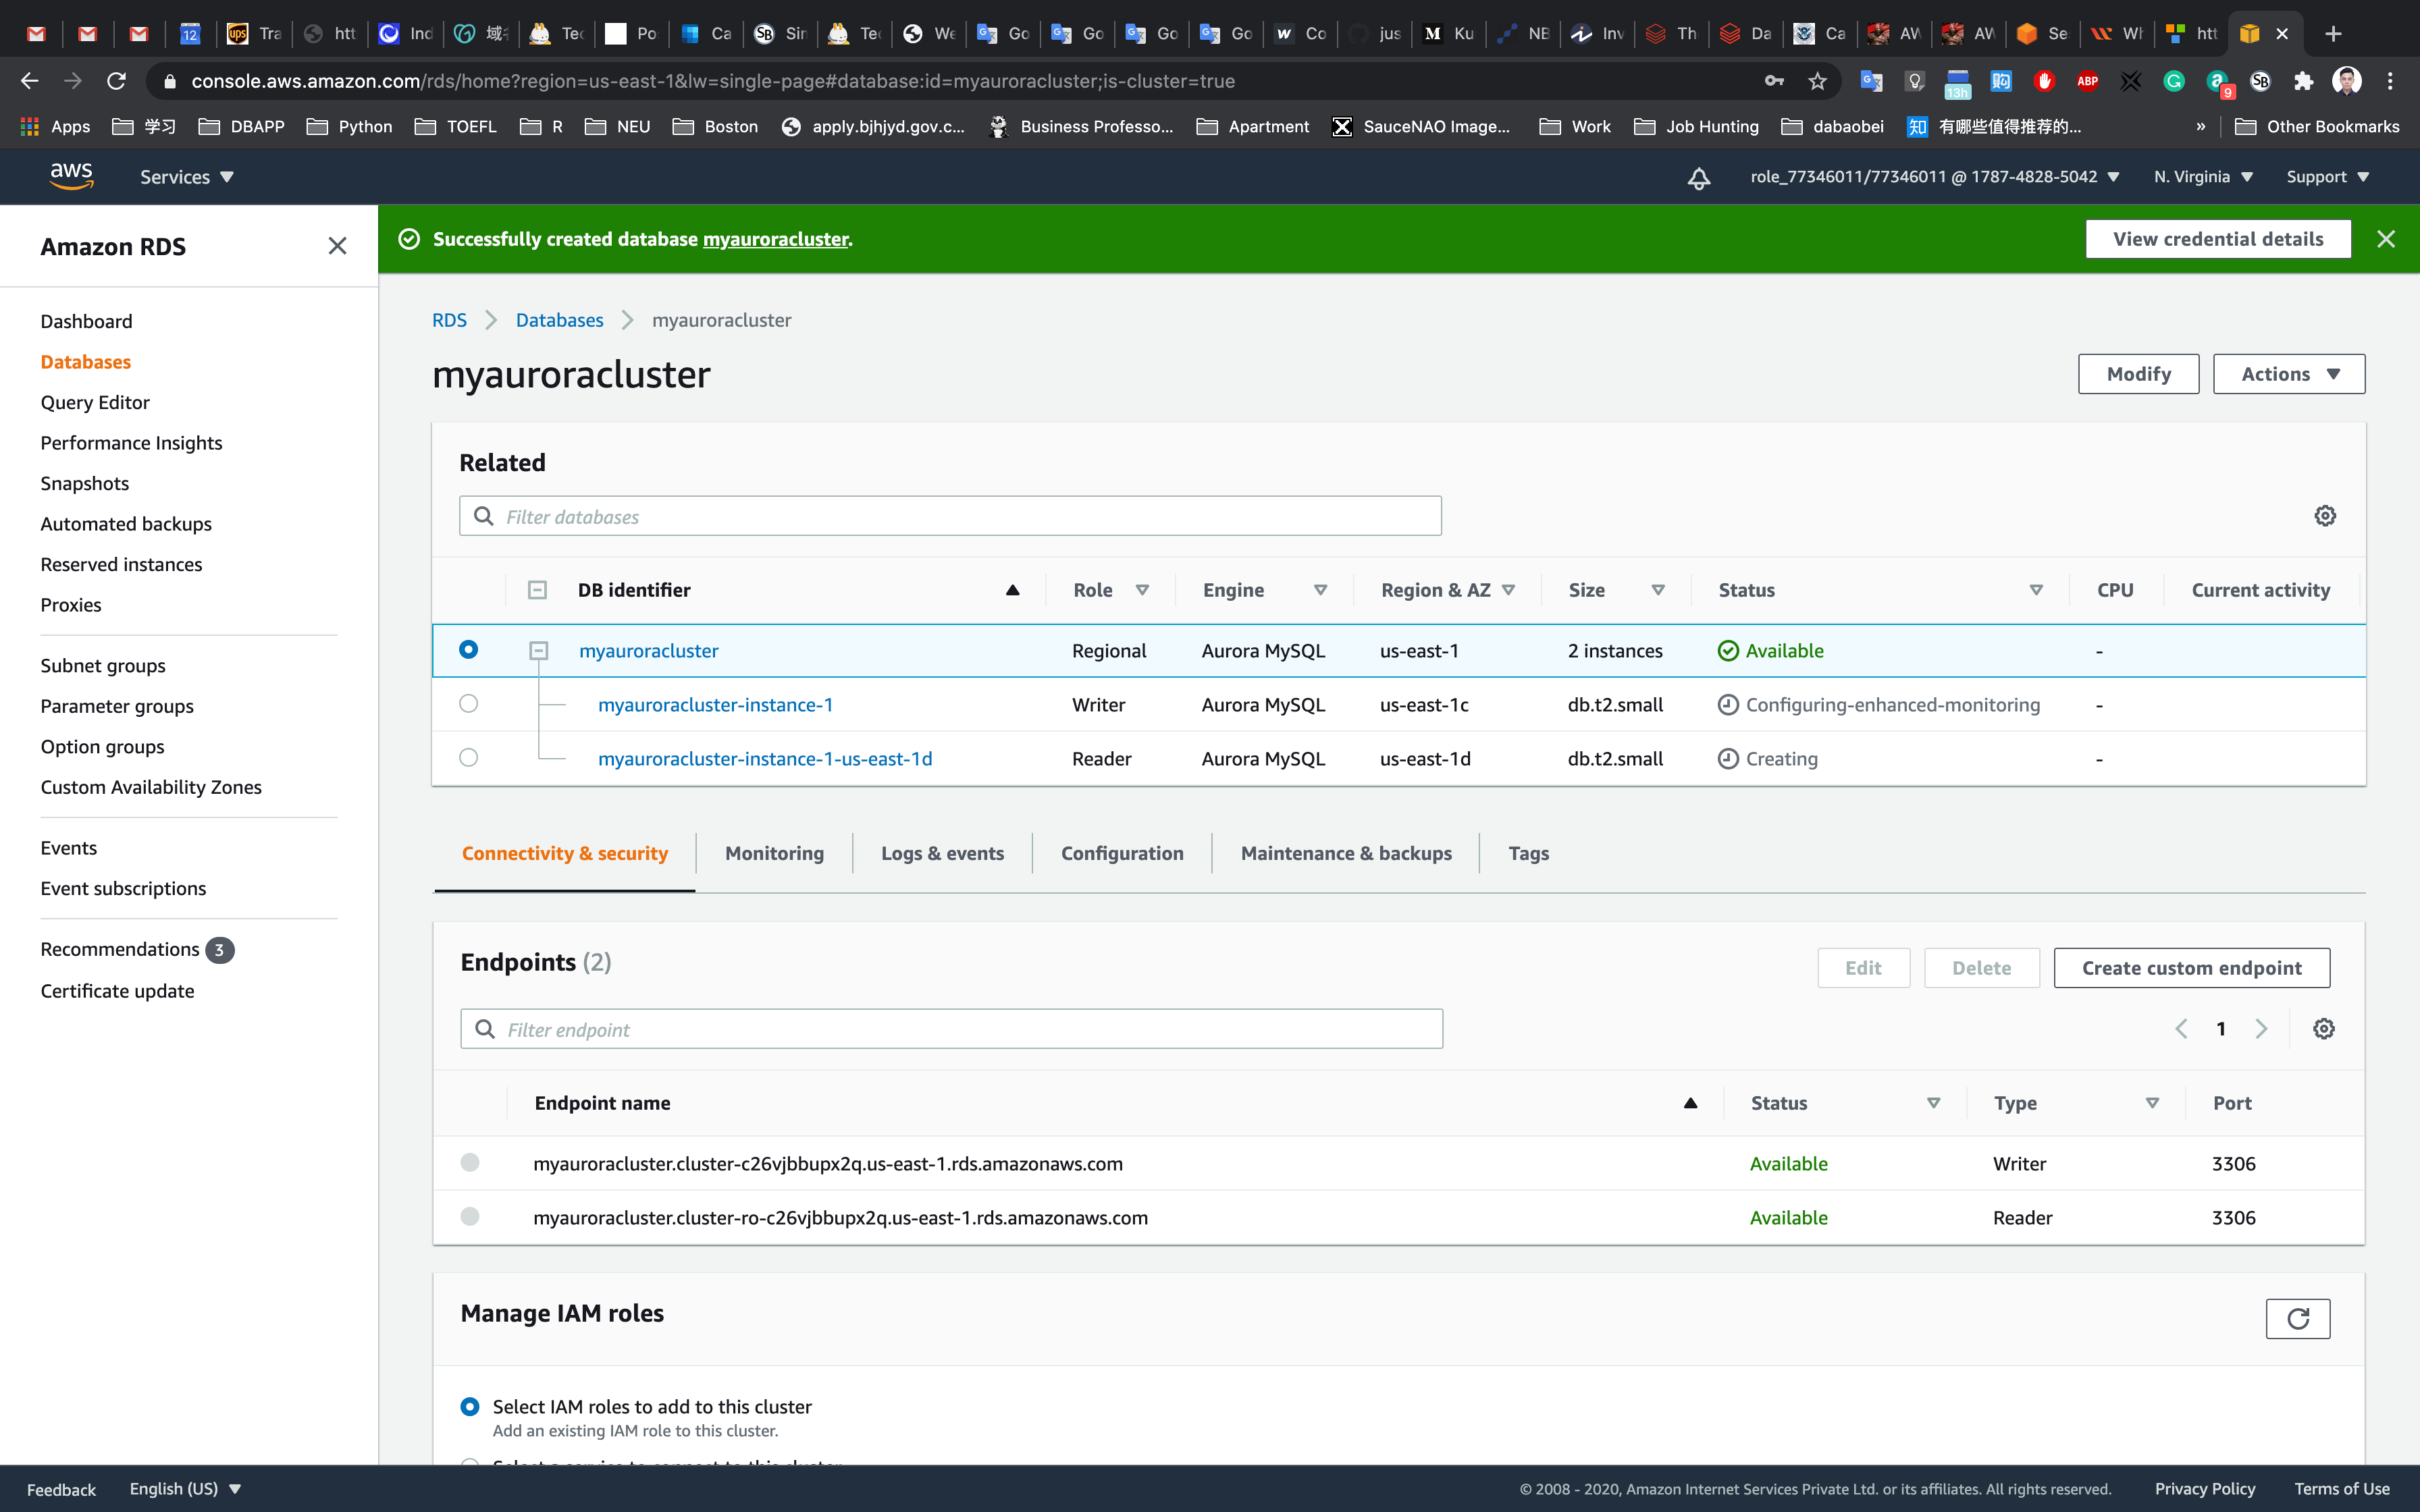Viewport: 2420px width, 1512px height.
Task: Collapse the myauroracluster tree row
Action: 538,651
